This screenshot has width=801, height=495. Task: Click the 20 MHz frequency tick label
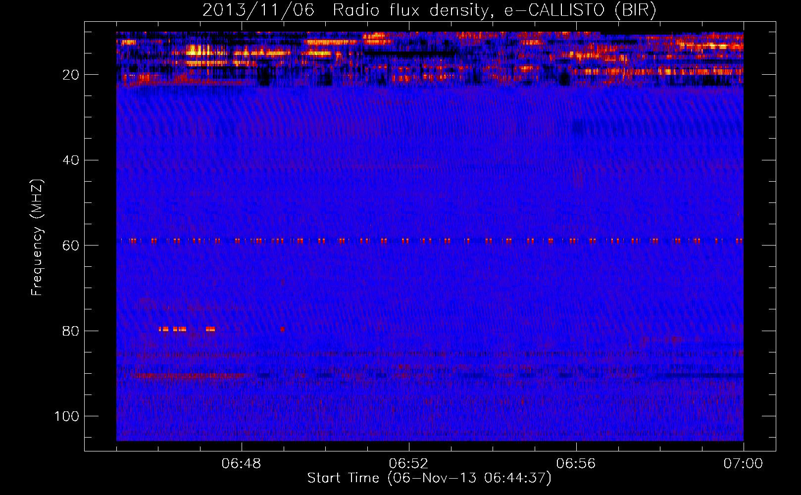click(x=71, y=75)
